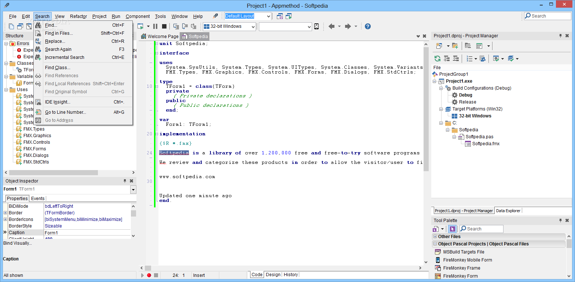Click the rocket icon next to Help menu
Image resolution: width=575 pixels, height=282 pixels.
pos(216,16)
